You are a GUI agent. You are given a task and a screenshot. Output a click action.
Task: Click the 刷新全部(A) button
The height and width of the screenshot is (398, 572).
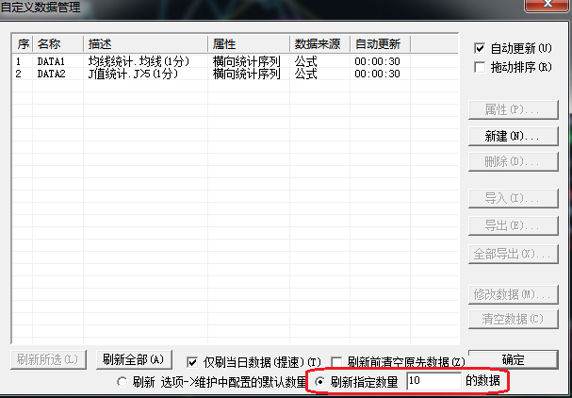click(x=134, y=359)
